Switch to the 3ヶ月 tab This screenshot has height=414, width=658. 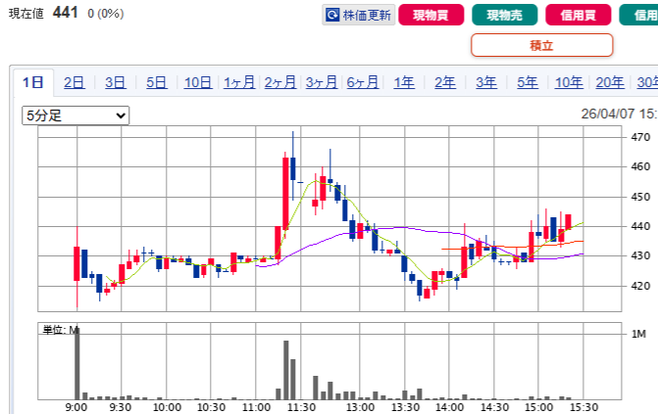tap(322, 82)
